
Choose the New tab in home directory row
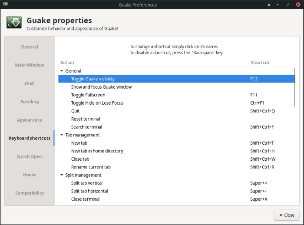coord(97,151)
